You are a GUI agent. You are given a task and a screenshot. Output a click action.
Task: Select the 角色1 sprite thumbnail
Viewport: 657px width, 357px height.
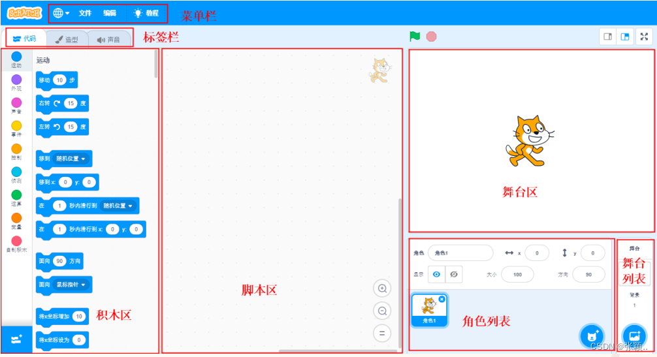(429, 310)
